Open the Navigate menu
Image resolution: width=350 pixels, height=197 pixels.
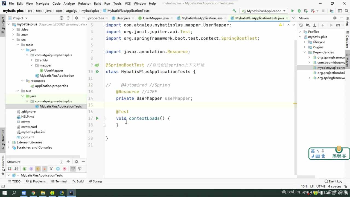42,4
